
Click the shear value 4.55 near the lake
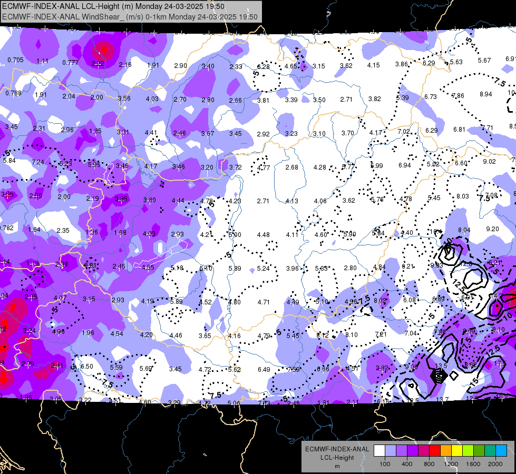click(148, 268)
